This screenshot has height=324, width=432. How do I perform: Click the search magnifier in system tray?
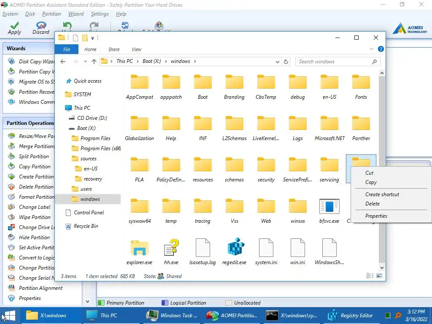pos(398,316)
